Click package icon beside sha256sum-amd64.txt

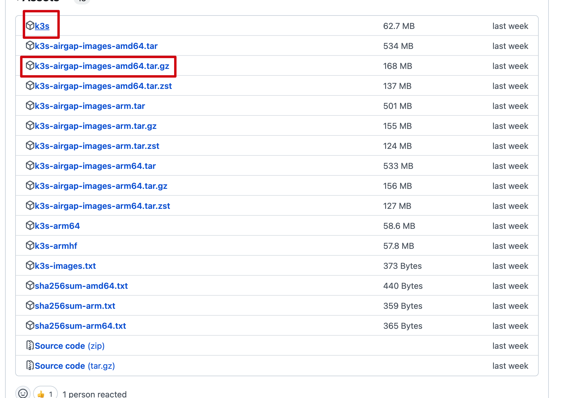click(x=30, y=285)
